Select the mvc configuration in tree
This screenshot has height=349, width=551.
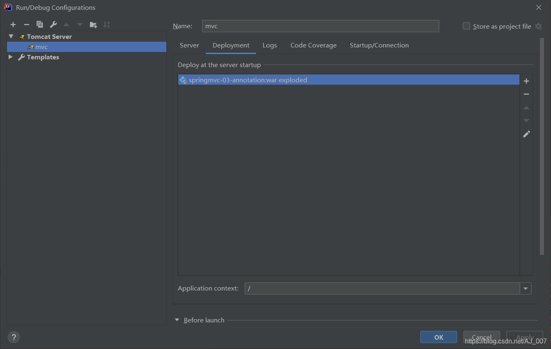[86, 47]
